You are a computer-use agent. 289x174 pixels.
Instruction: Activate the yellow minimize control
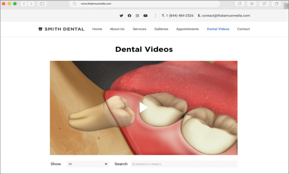point(9,4)
